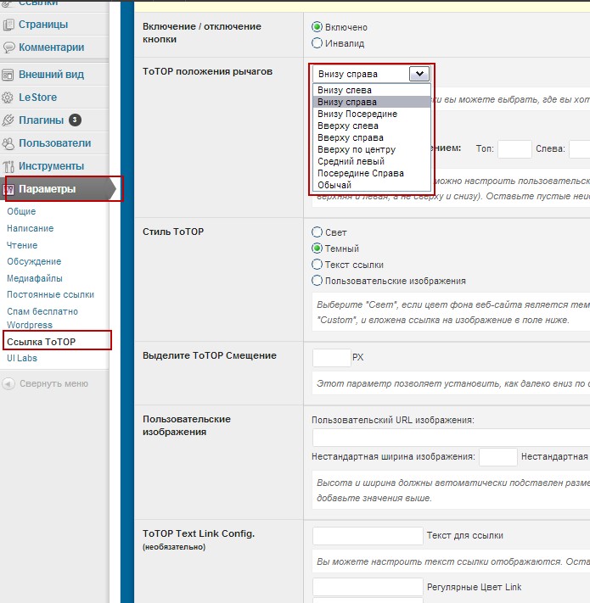Click the collapse menu arrow icon
Screen dimensions: 590x603
tap(8, 384)
